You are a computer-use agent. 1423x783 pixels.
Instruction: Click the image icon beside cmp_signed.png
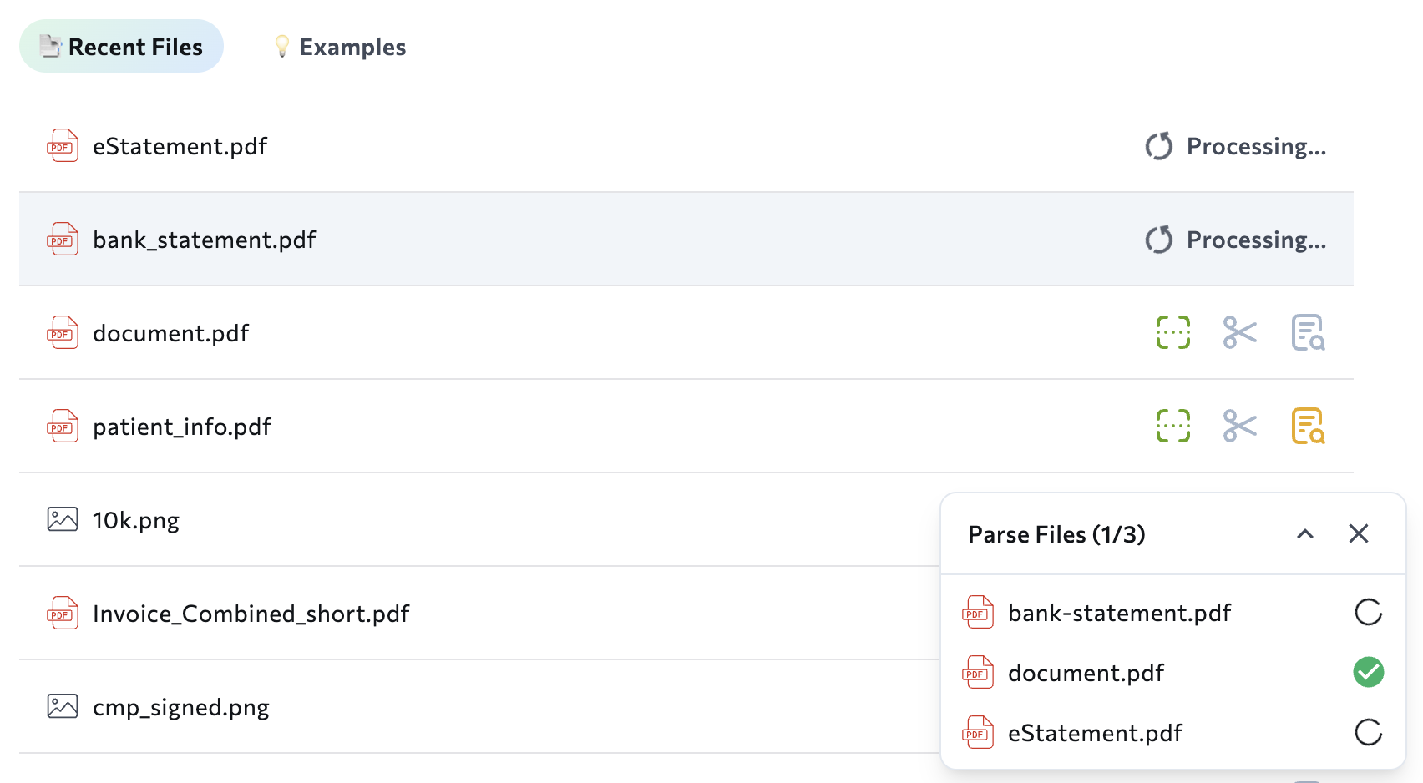tap(61, 706)
